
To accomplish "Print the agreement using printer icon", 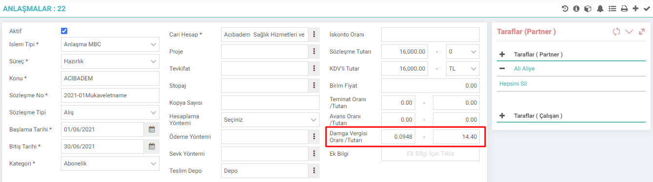I will click(624, 8).
